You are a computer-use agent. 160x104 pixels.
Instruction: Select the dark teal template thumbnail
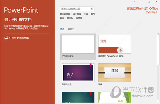point(78,97)
